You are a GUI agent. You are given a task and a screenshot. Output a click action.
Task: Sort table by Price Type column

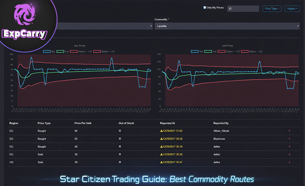pos(44,123)
